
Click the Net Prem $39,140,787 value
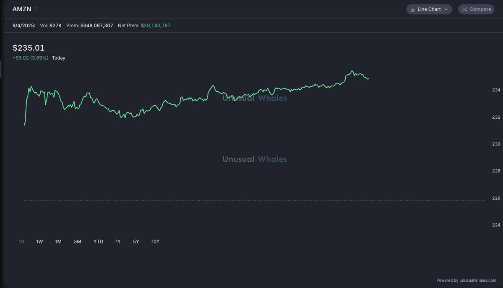[156, 26]
